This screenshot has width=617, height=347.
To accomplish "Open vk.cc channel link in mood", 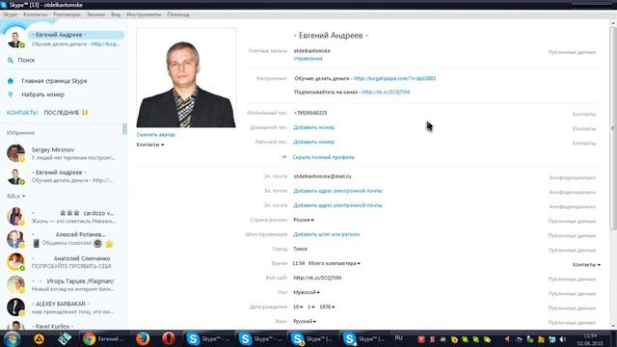I will tap(386, 93).
